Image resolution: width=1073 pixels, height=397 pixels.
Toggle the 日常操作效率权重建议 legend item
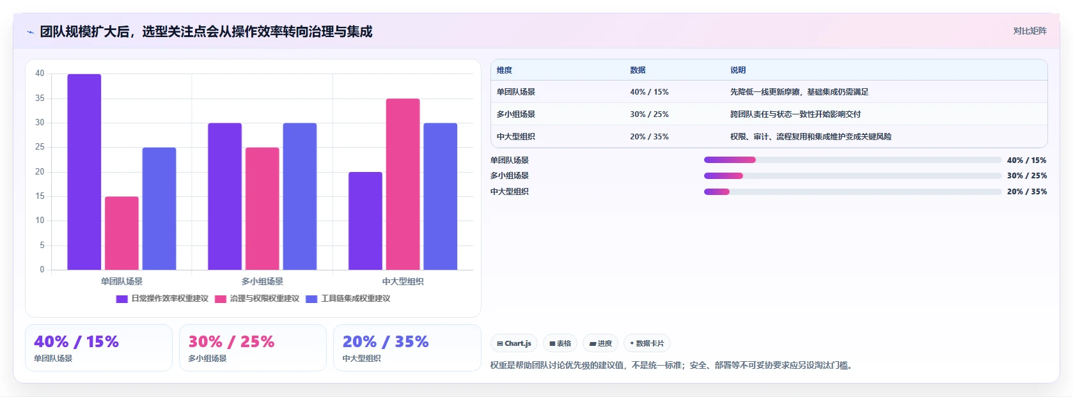click(162, 299)
